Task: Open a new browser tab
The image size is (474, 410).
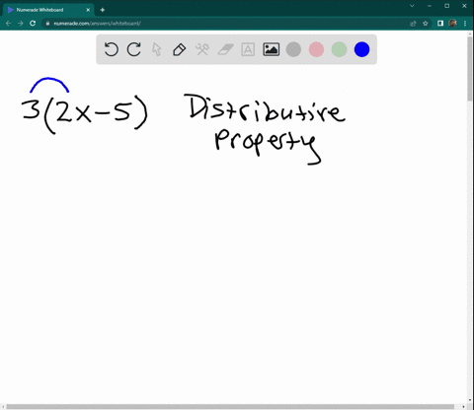Action: pos(102,10)
